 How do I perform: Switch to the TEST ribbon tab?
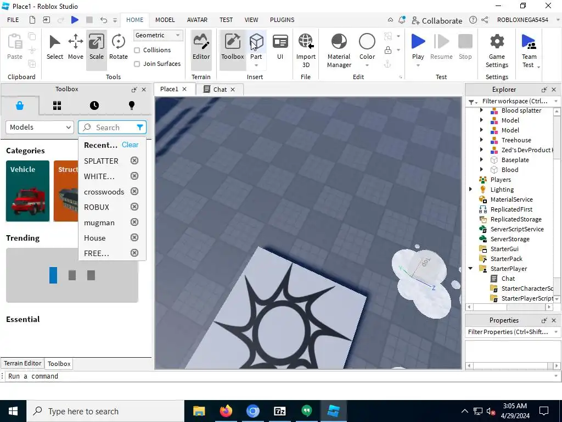click(226, 20)
